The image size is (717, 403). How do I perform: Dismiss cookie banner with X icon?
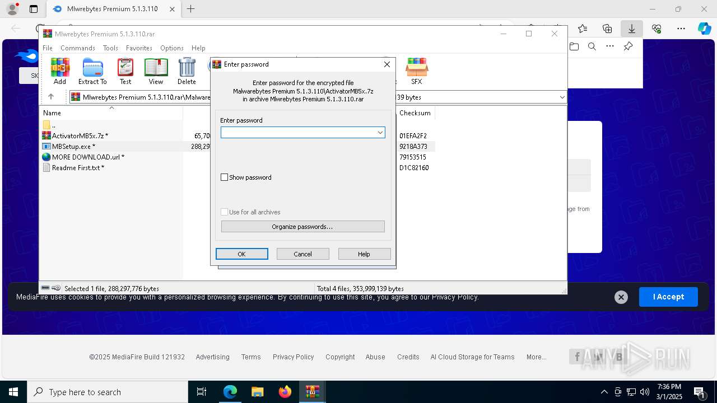pyautogui.click(x=621, y=297)
